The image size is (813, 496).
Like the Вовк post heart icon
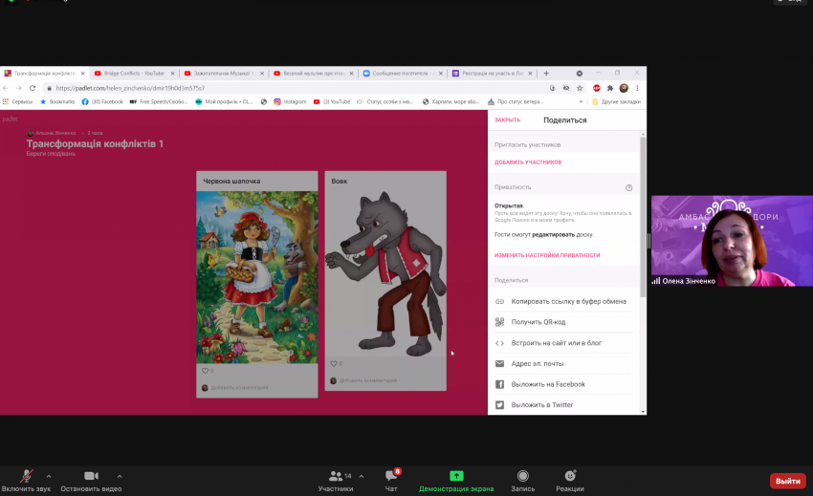pos(334,363)
